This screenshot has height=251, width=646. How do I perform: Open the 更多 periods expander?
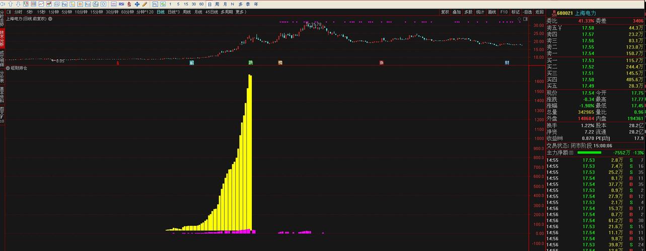(241, 12)
